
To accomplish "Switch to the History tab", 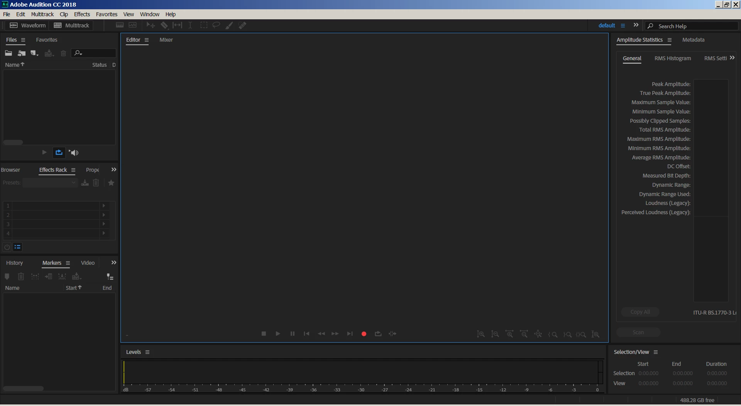I will (15, 263).
